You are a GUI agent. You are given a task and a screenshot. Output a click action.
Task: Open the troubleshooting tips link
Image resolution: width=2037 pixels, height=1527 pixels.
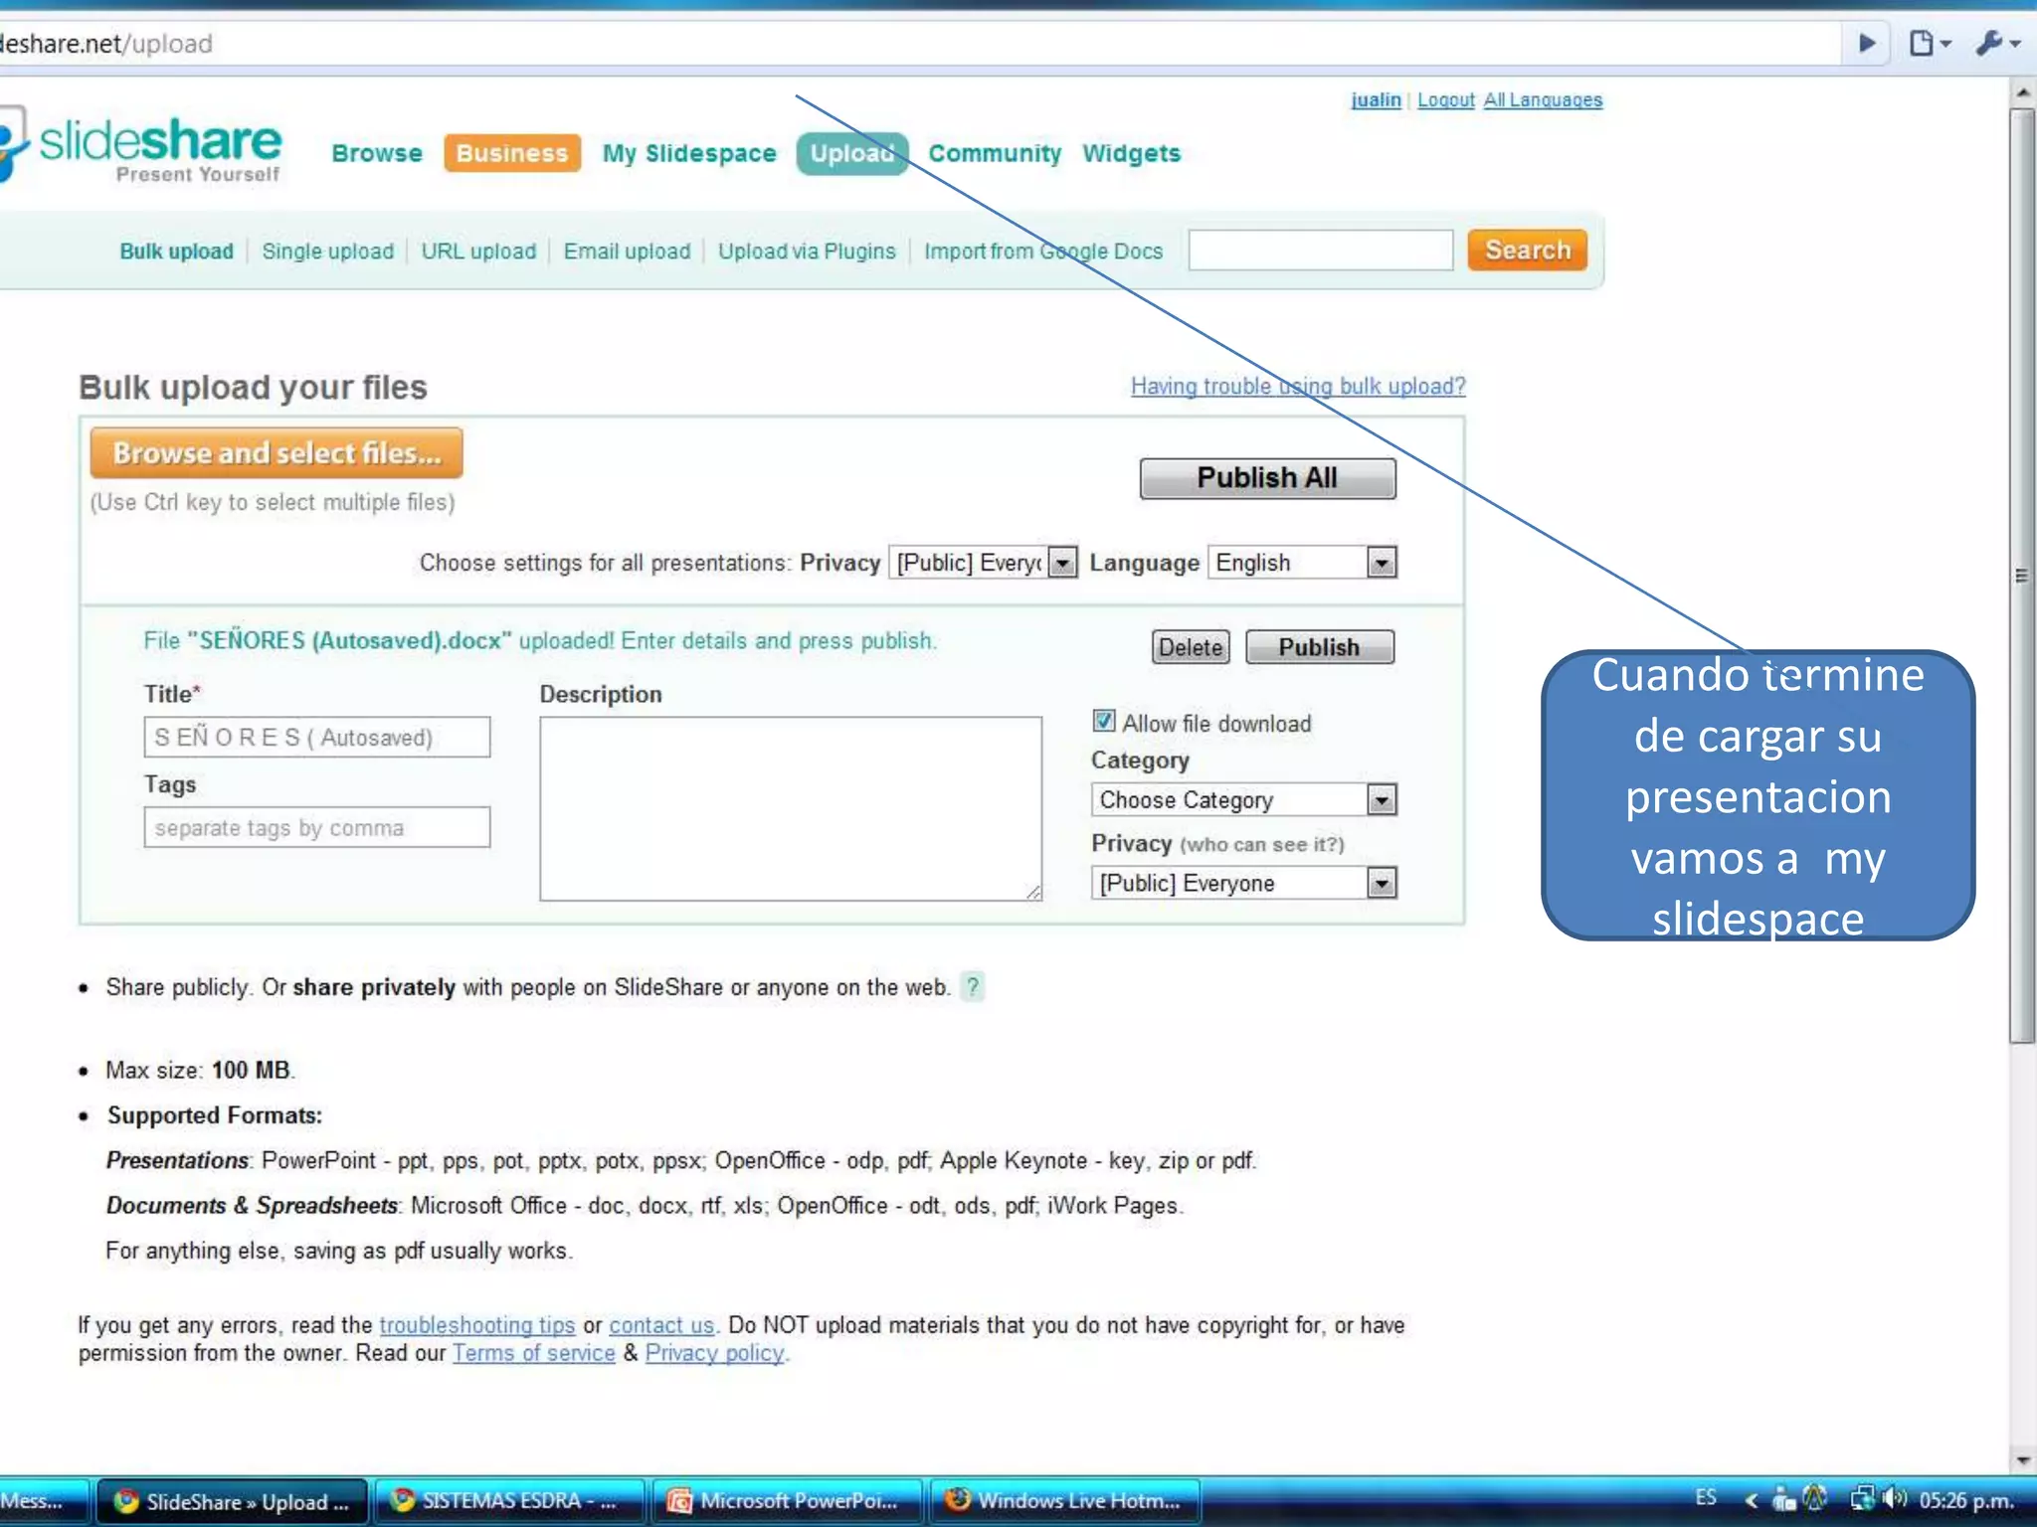(x=476, y=1325)
